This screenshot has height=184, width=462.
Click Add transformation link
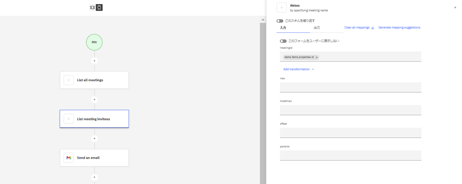(296, 69)
